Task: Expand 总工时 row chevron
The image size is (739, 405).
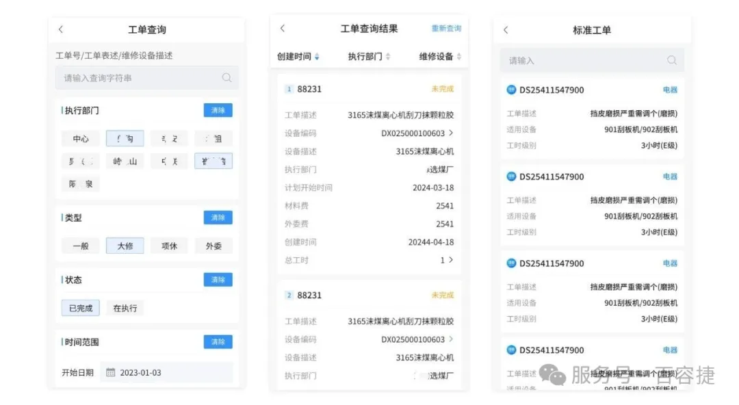Action: pos(451,260)
